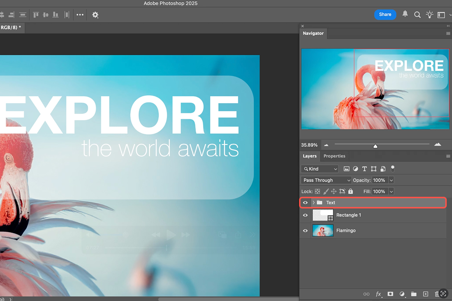Filter layers by type layer icon
The width and height of the screenshot is (452, 301).
coord(364,169)
